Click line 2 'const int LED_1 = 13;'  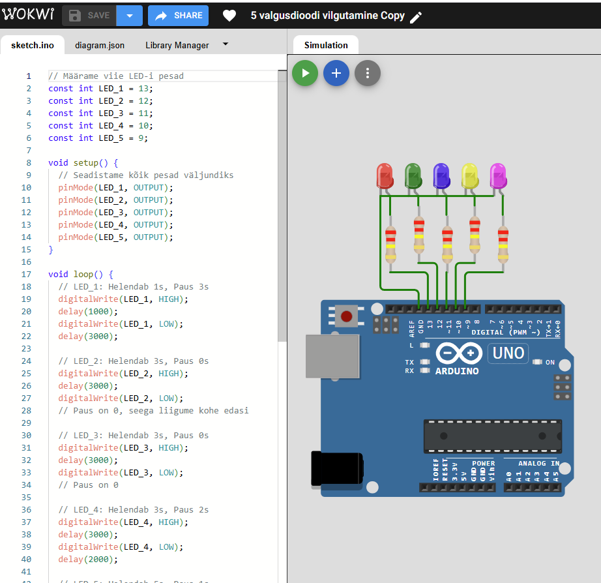tap(100, 89)
